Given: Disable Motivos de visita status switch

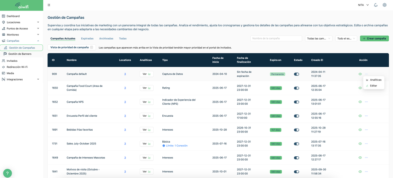Looking at the screenshot, I should pyautogui.click(x=296, y=172).
